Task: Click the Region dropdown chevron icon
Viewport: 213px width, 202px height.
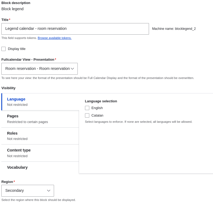Action: click(49, 191)
